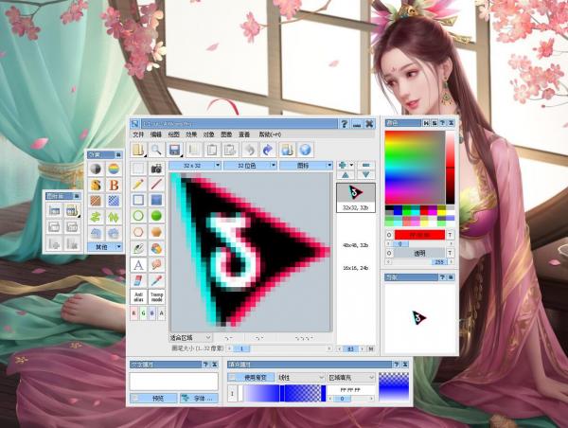Open the 效果 menu
The width and height of the screenshot is (568, 428).
[190, 135]
